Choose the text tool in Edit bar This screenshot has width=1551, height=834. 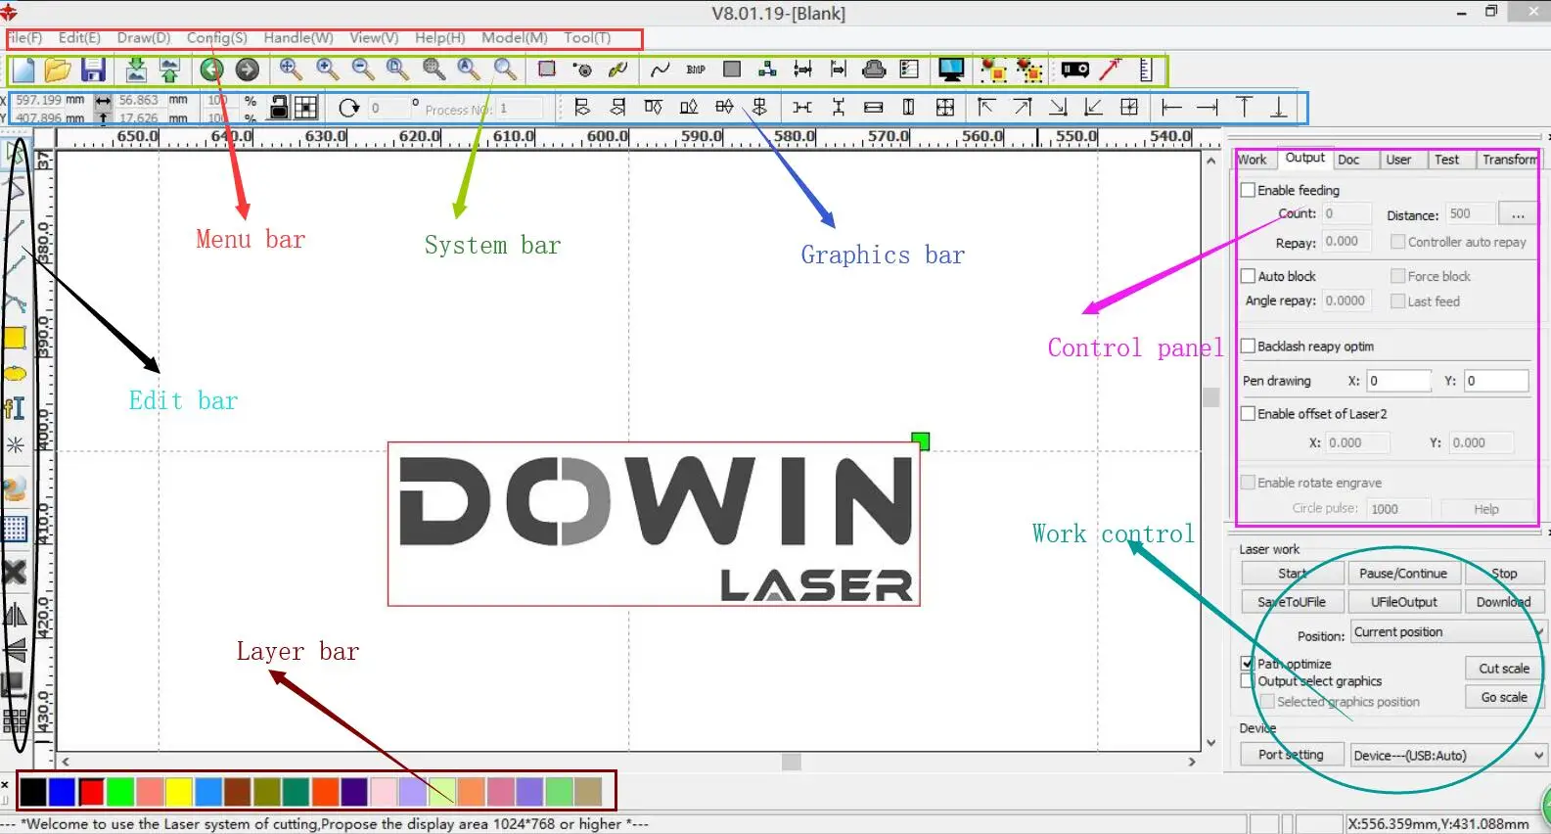(x=15, y=408)
